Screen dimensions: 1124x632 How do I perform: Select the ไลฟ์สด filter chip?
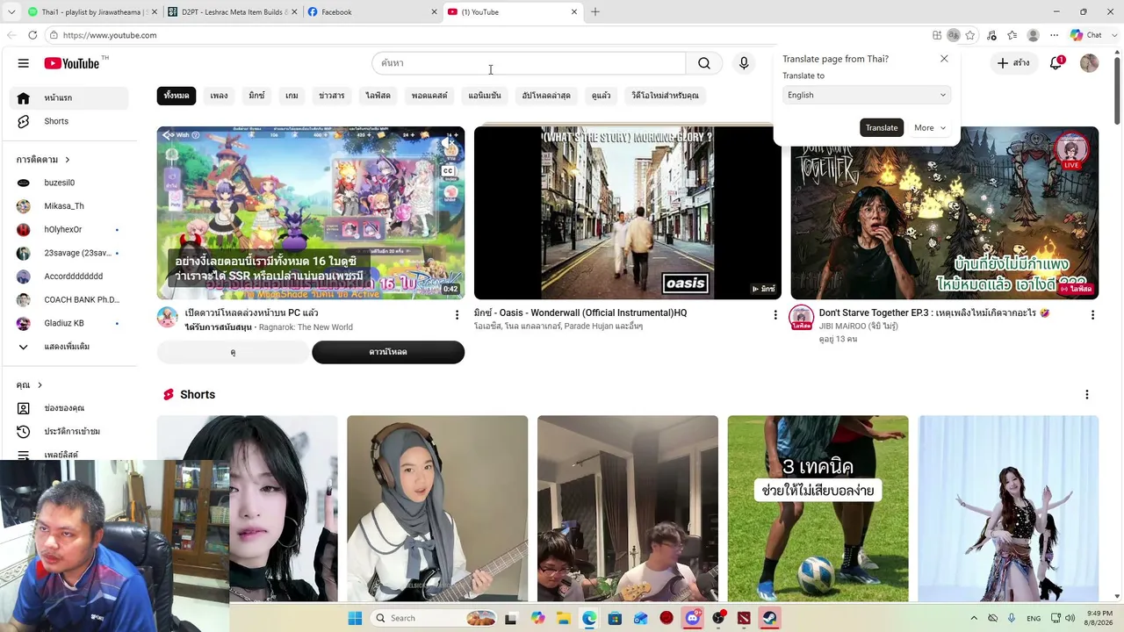click(x=378, y=96)
